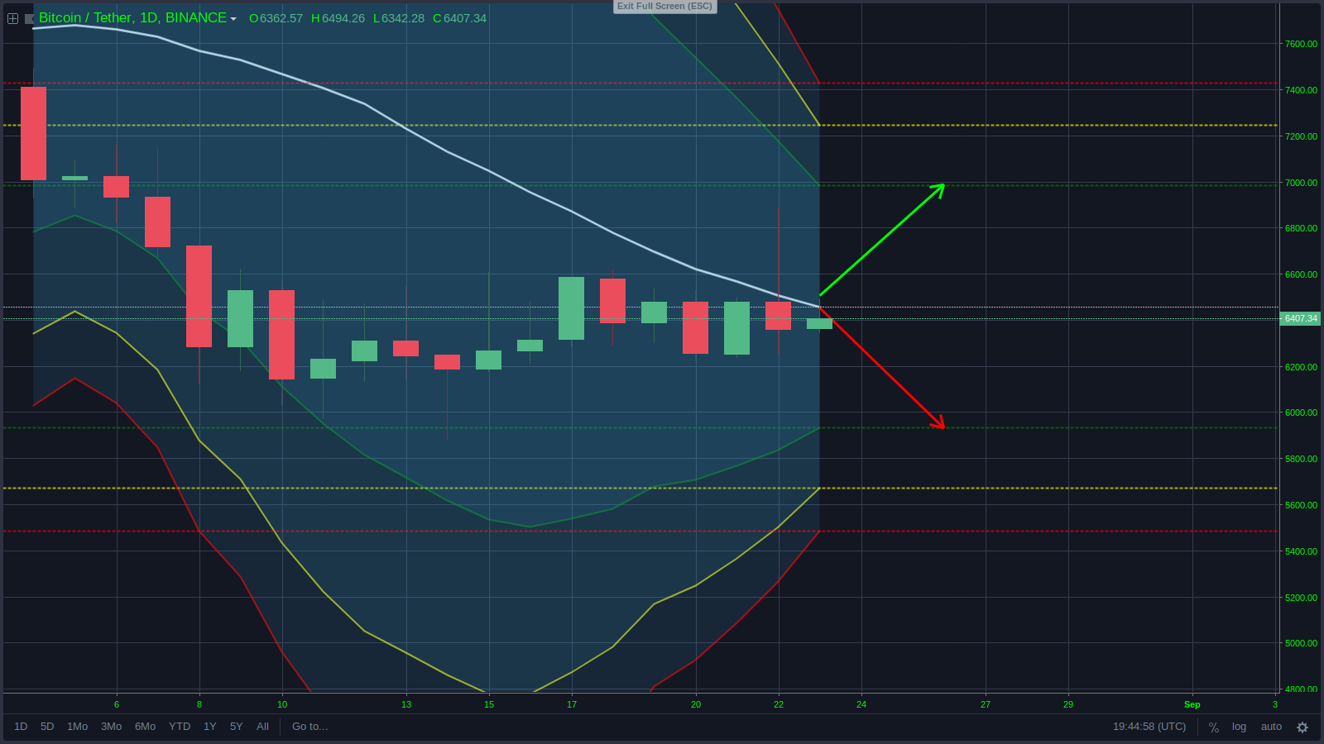Click the 7000.00 price axis label

coord(1301,183)
